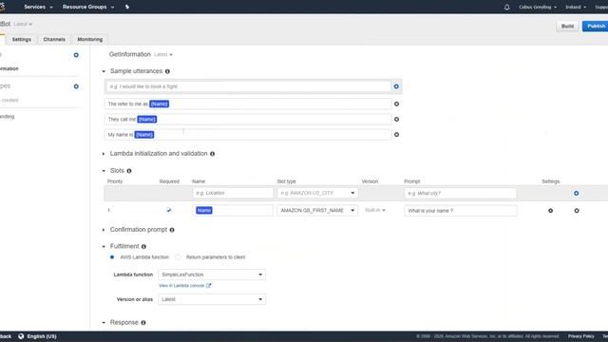Viewport: 608px width, 342px height.
Task: Click the Publish button
Action: point(596,26)
